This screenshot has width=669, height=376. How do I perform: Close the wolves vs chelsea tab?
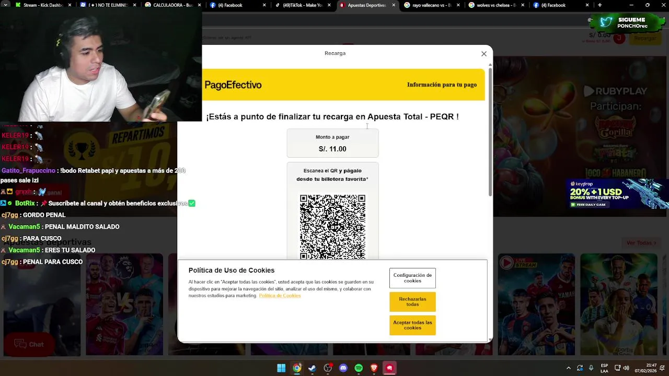click(x=523, y=5)
